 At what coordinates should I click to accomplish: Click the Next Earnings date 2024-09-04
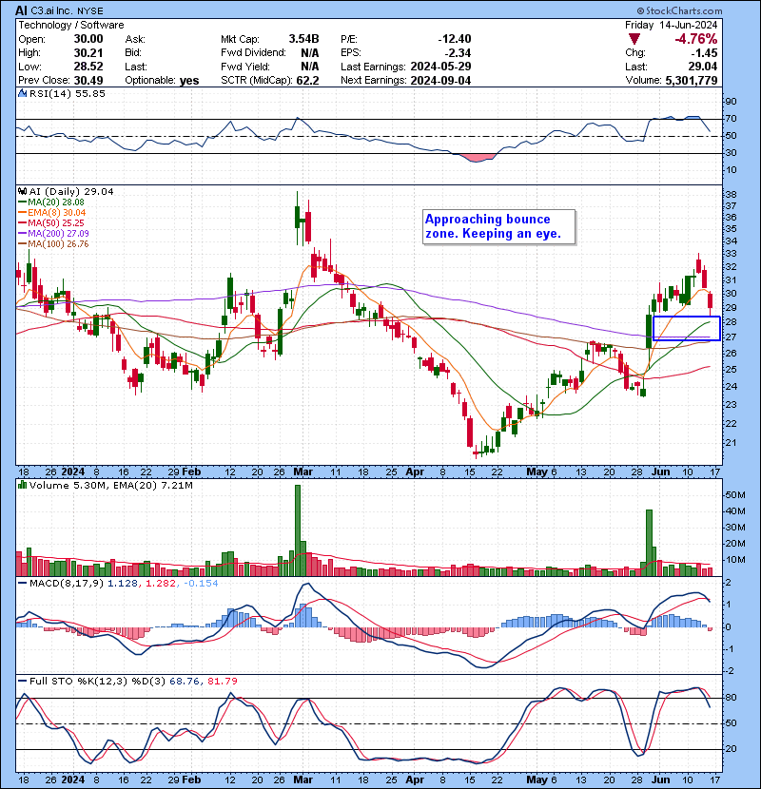tap(440, 80)
